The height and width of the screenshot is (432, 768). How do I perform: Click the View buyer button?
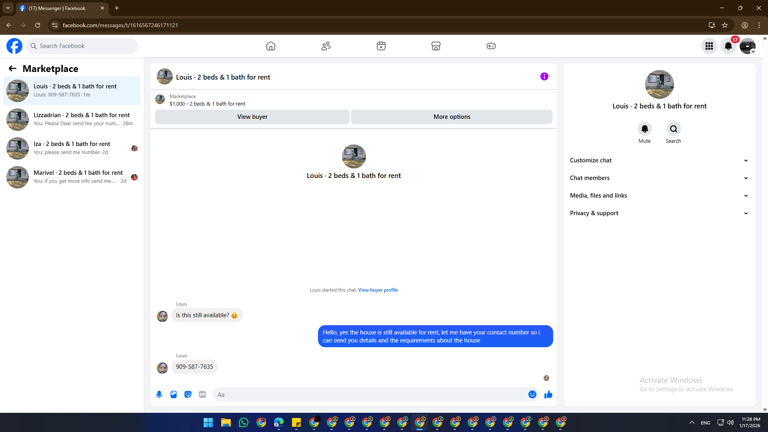(252, 117)
